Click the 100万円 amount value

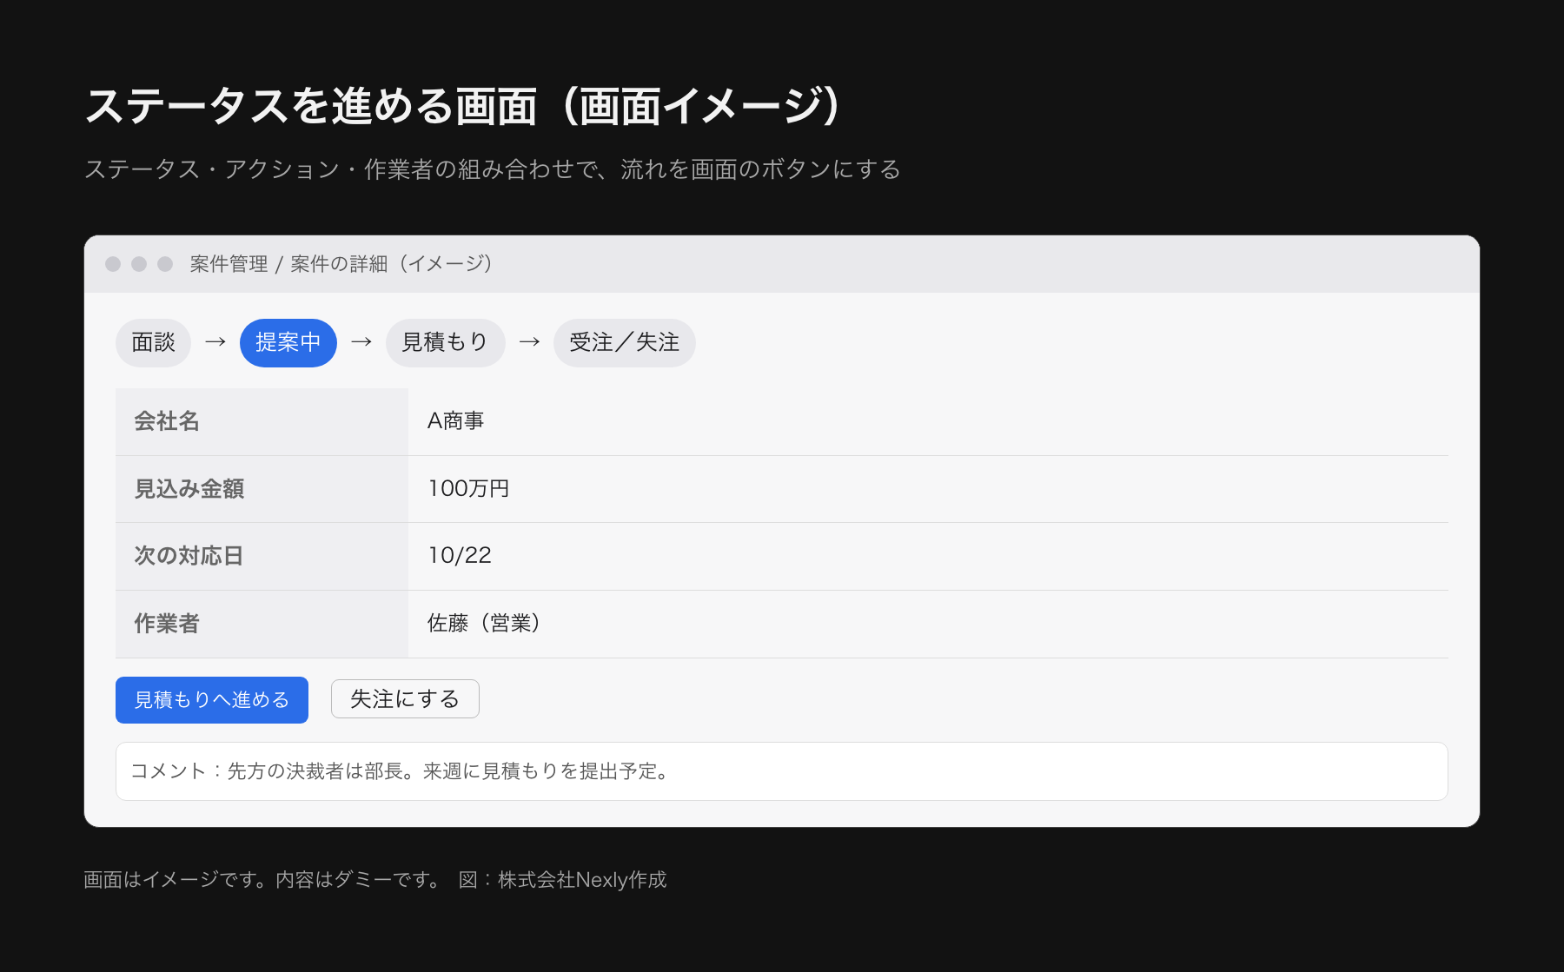(468, 489)
